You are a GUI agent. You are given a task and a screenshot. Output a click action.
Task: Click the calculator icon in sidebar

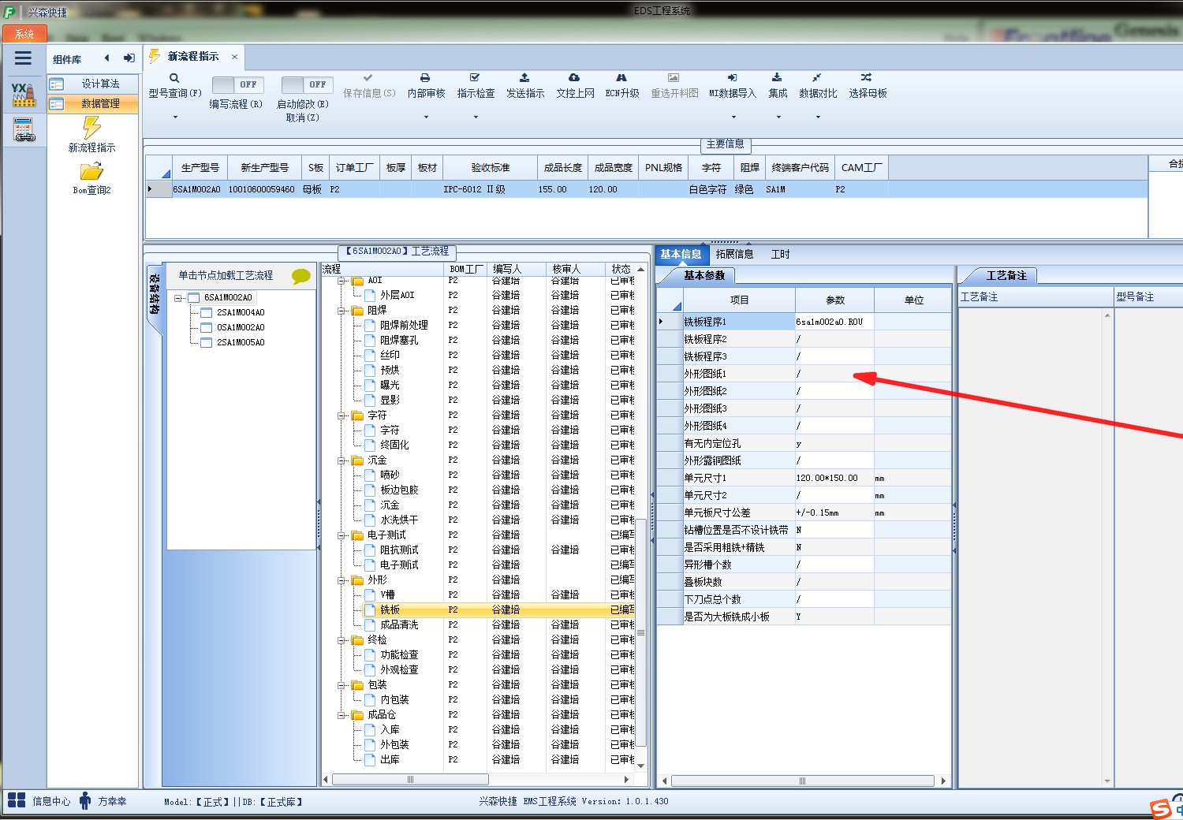(24, 130)
